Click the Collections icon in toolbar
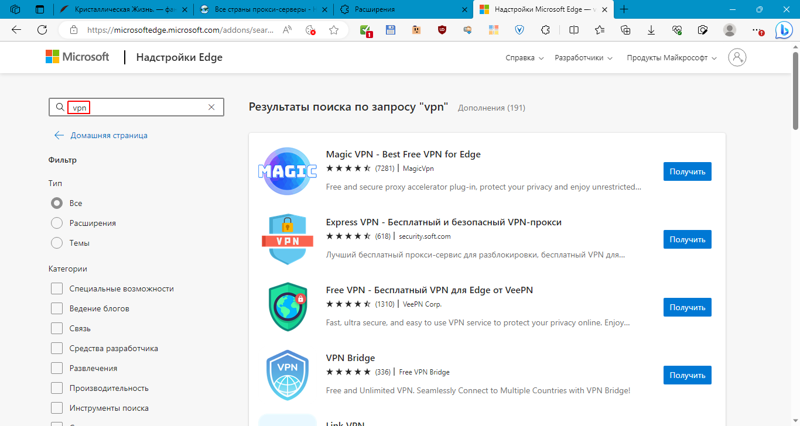Screen dimensions: 800x426 [625, 30]
